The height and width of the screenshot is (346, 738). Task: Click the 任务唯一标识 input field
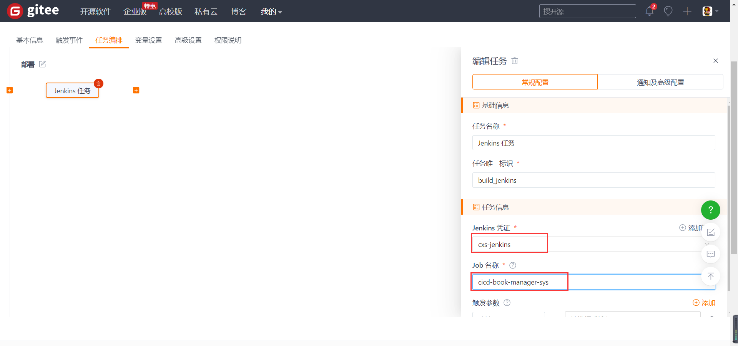point(593,180)
